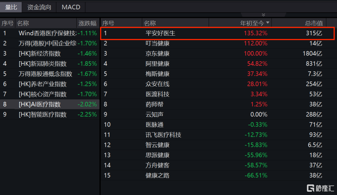Open the 资金流向 tab
Image resolution: width=337 pixels, height=195 pixels.
point(39,7)
